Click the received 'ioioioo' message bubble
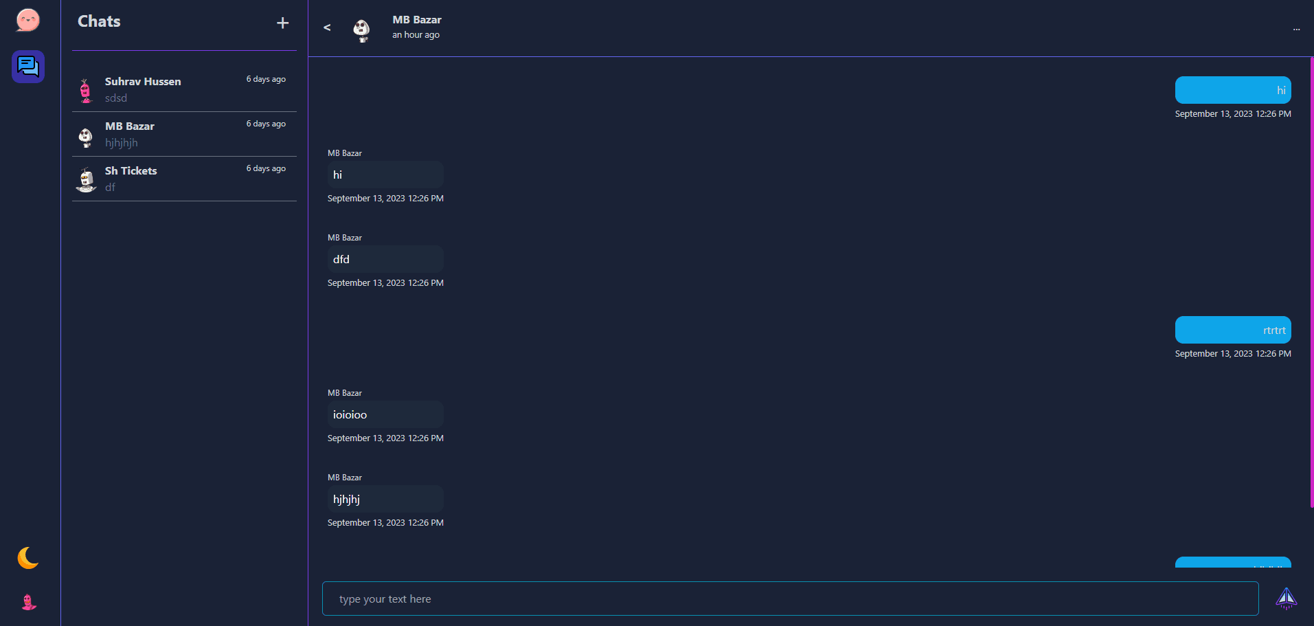 pos(385,414)
